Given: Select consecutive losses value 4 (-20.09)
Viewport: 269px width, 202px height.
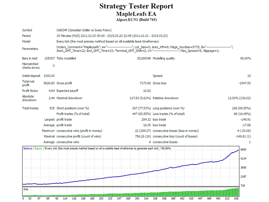Looking at the screenshot, I should [244, 131].
